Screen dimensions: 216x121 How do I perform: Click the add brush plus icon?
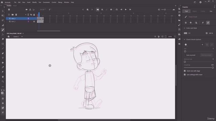click(202, 45)
